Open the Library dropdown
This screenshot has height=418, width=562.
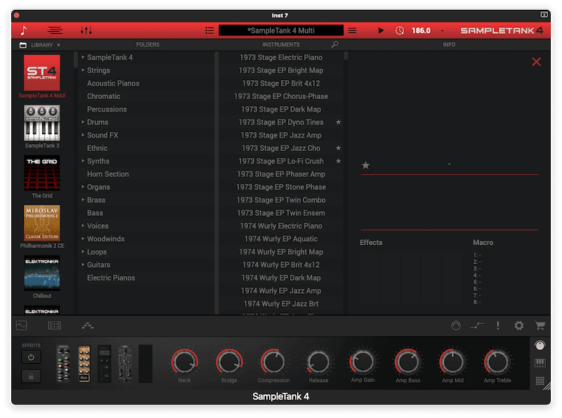click(40, 45)
